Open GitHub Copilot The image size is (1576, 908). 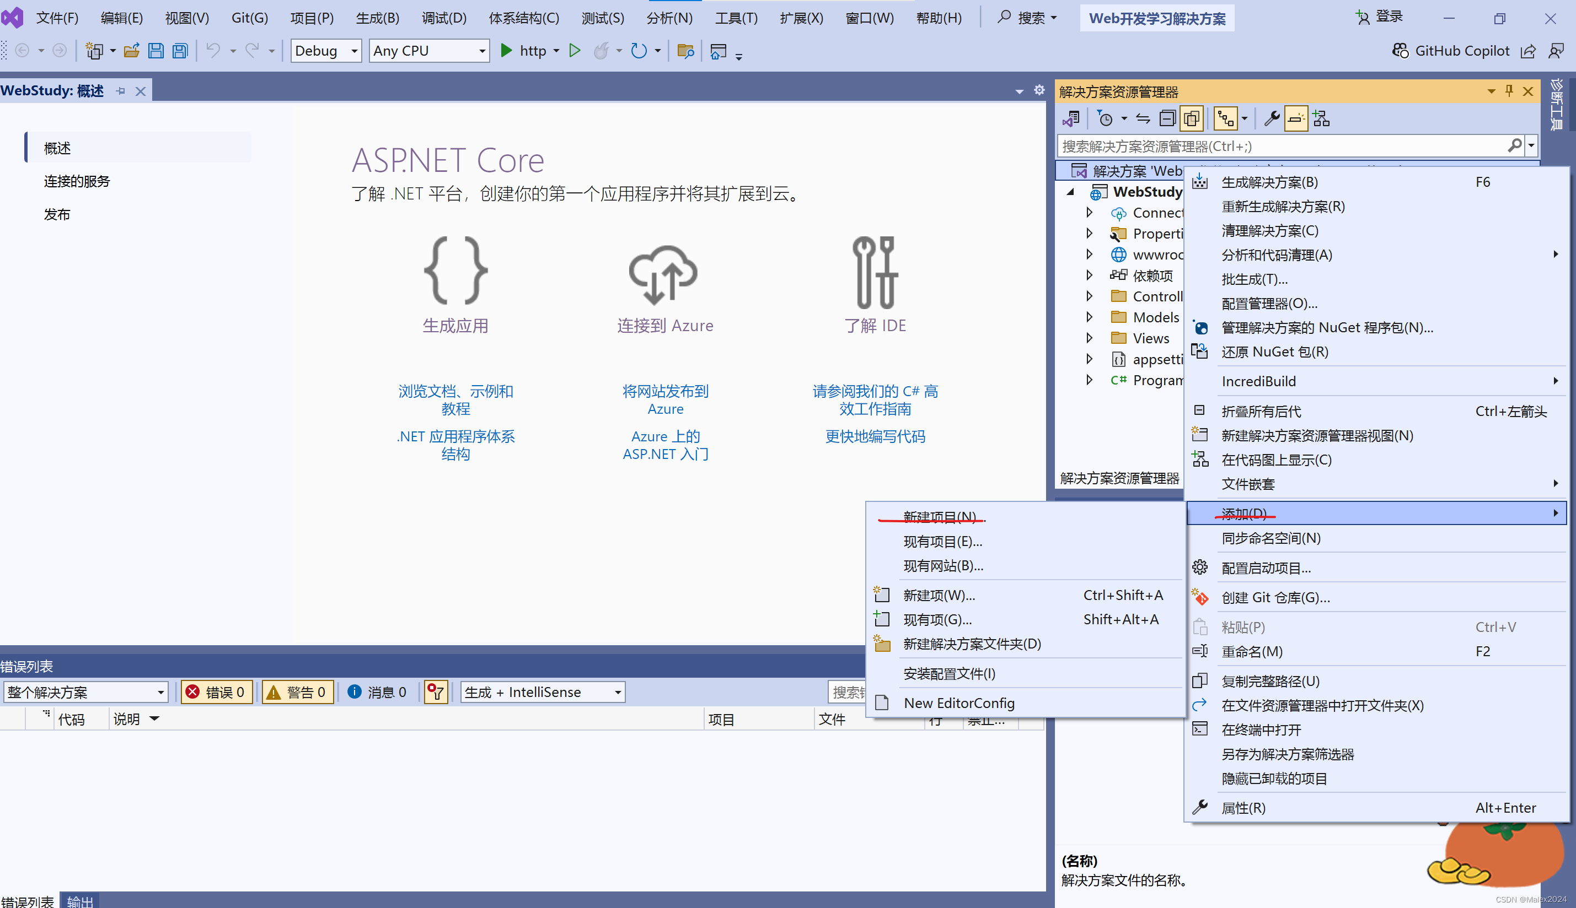(x=1450, y=51)
